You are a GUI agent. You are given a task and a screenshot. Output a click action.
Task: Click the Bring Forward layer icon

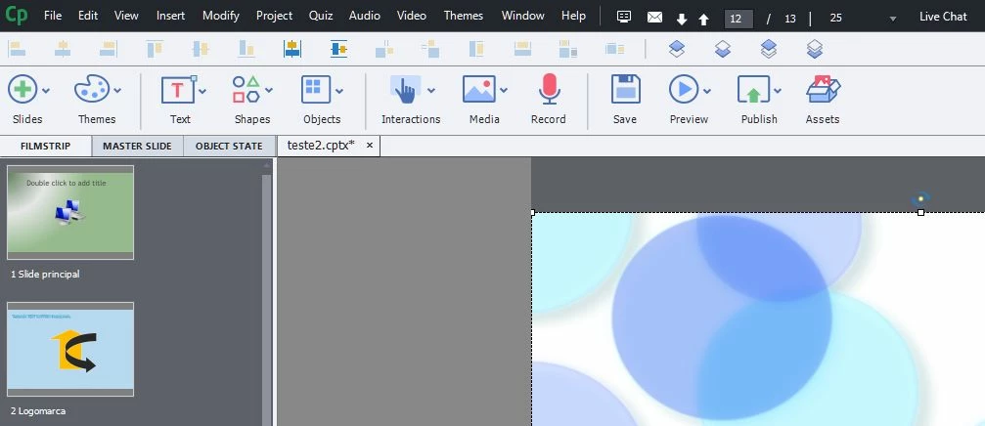[x=677, y=48]
